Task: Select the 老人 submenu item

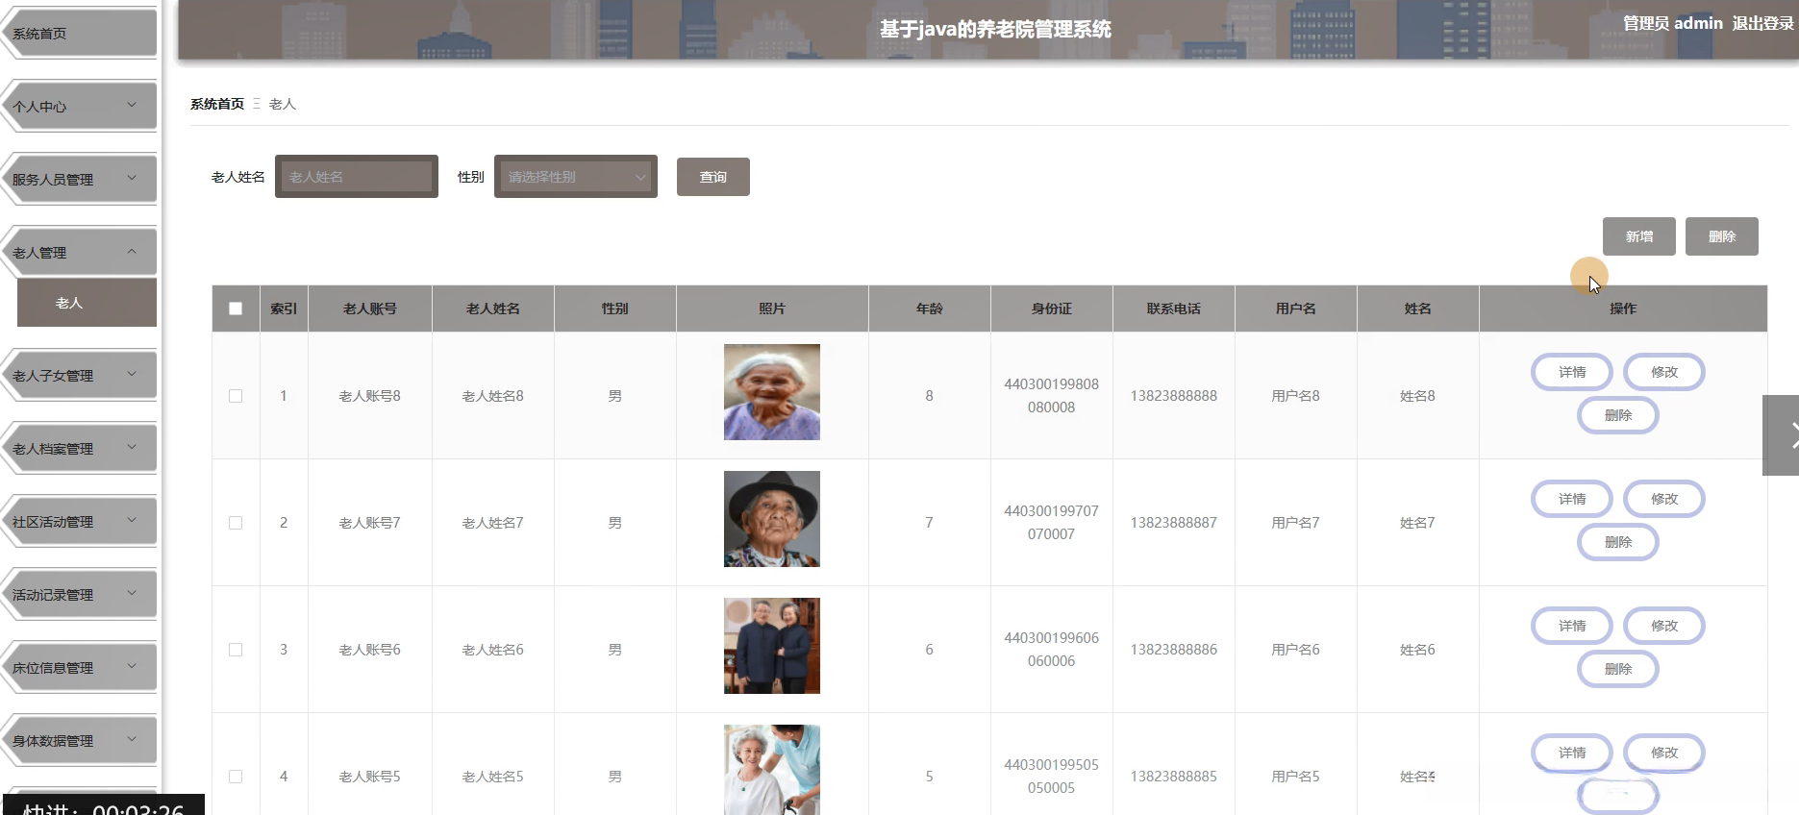Action: [87, 303]
